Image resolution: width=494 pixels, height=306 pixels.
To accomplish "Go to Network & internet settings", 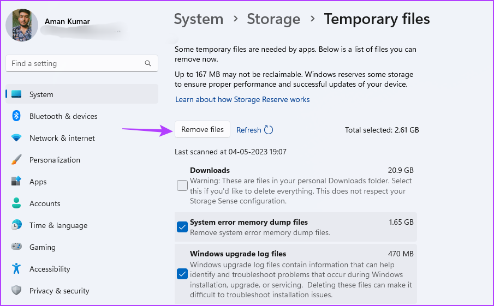I will tap(82, 138).
